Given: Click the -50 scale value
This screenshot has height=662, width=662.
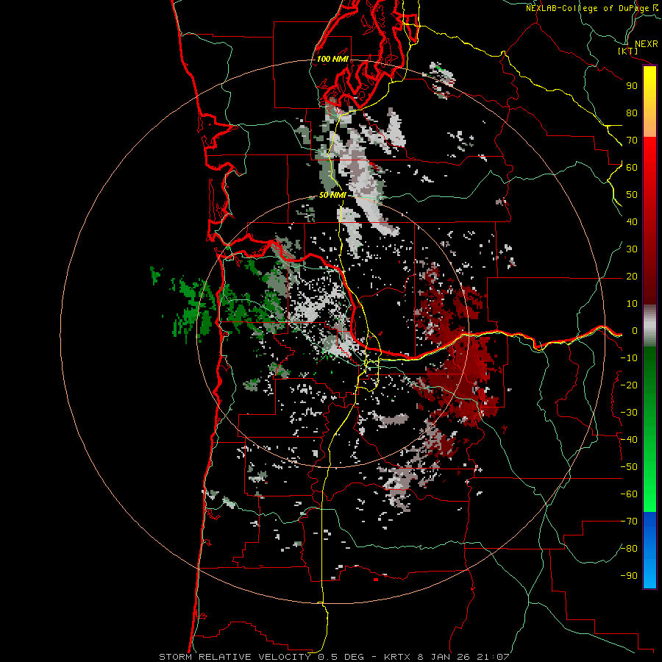Looking at the screenshot, I should coord(629,467).
